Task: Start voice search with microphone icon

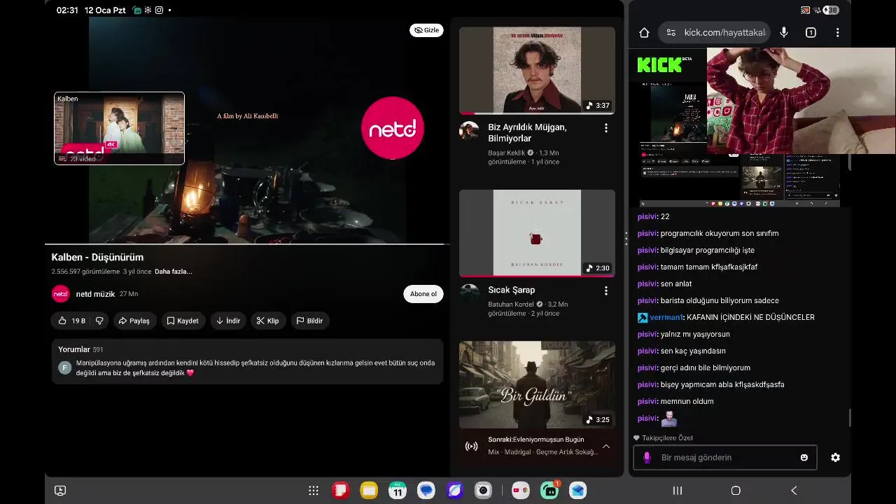Action: (784, 32)
